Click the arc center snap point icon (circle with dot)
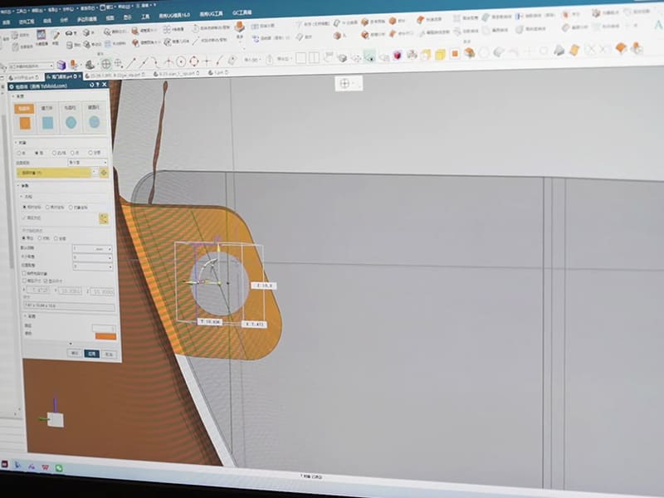This screenshot has height=498, width=664. coord(181,62)
